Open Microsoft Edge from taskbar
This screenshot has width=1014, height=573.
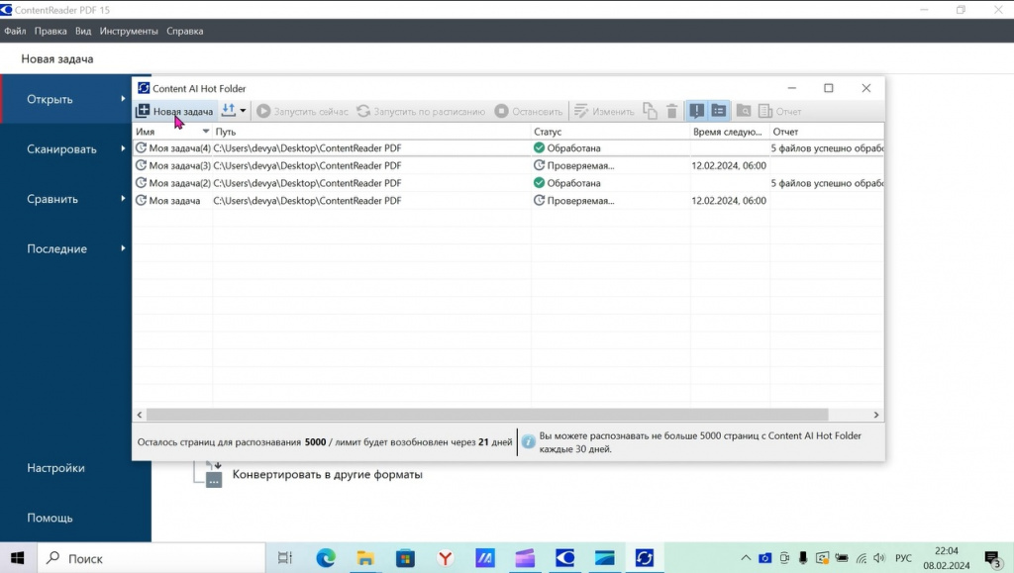325,558
